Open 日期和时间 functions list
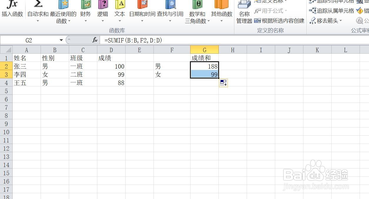 [142, 12]
